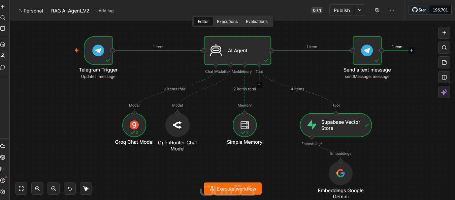
Task: Click "2 items total" label above Simple Memory
Action: 245,89
